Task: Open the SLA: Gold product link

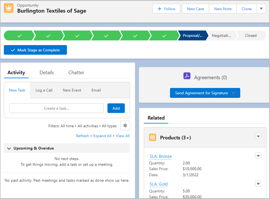Action: pyautogui.click(x=159, y=184)
